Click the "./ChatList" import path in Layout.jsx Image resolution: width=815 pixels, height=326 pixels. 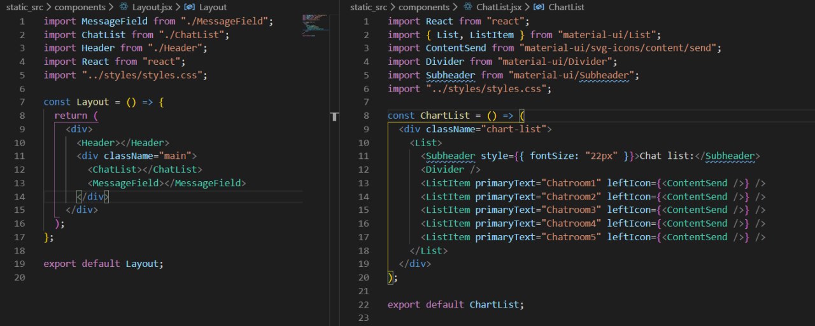tap(194, 34)
